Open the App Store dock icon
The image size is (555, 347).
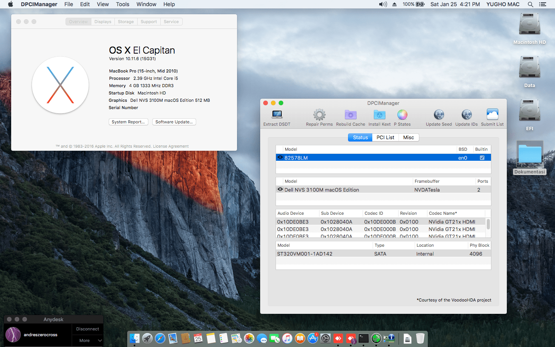coord(313,338)
